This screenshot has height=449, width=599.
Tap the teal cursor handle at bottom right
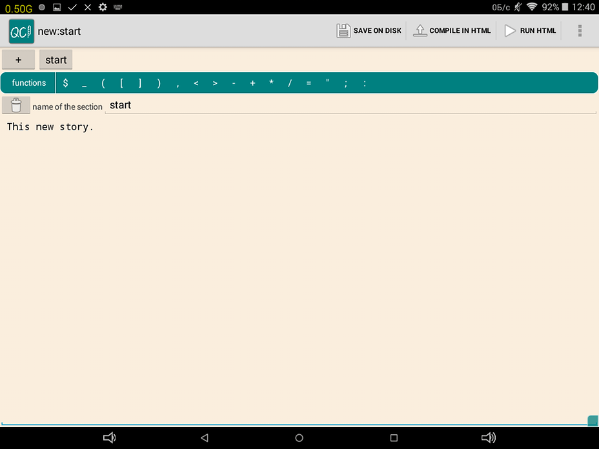[593, 421]
